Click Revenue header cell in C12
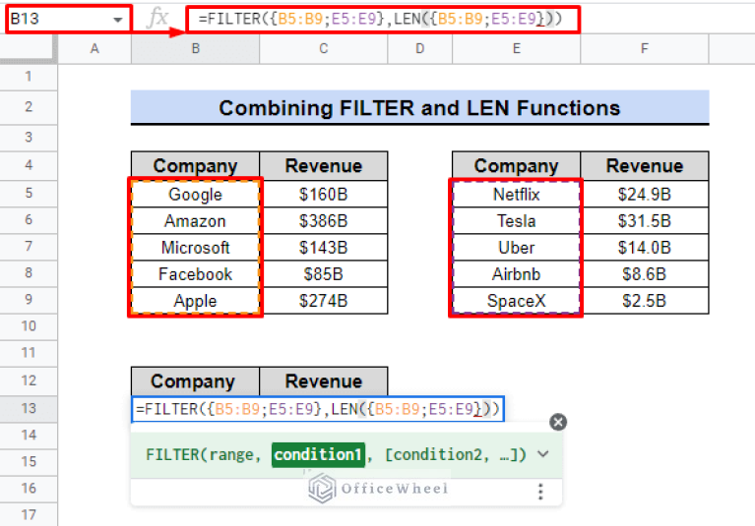Viewport: 755px width, 526px height. [324, 381]
